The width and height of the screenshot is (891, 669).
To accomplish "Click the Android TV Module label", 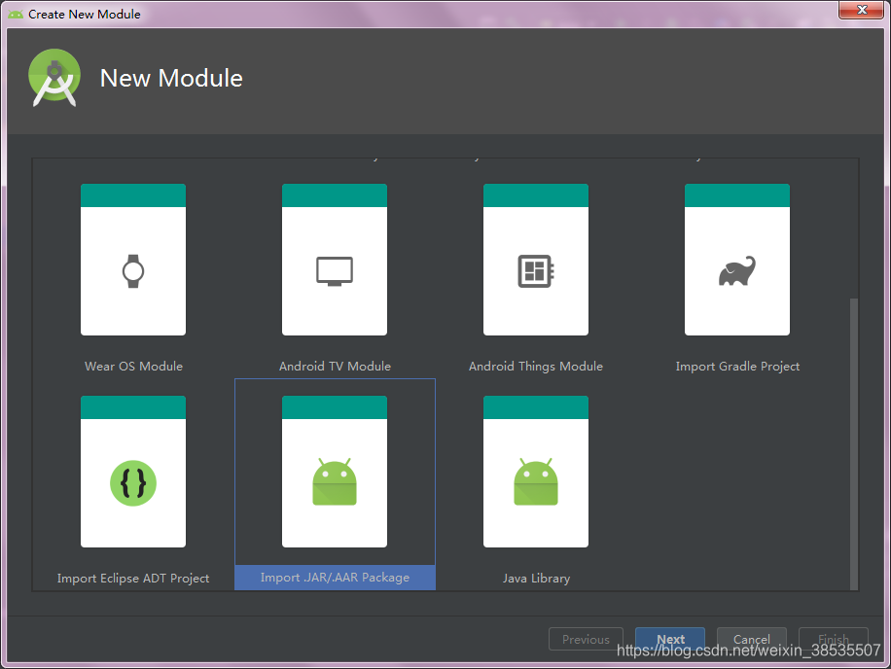I will coord(335,367).
